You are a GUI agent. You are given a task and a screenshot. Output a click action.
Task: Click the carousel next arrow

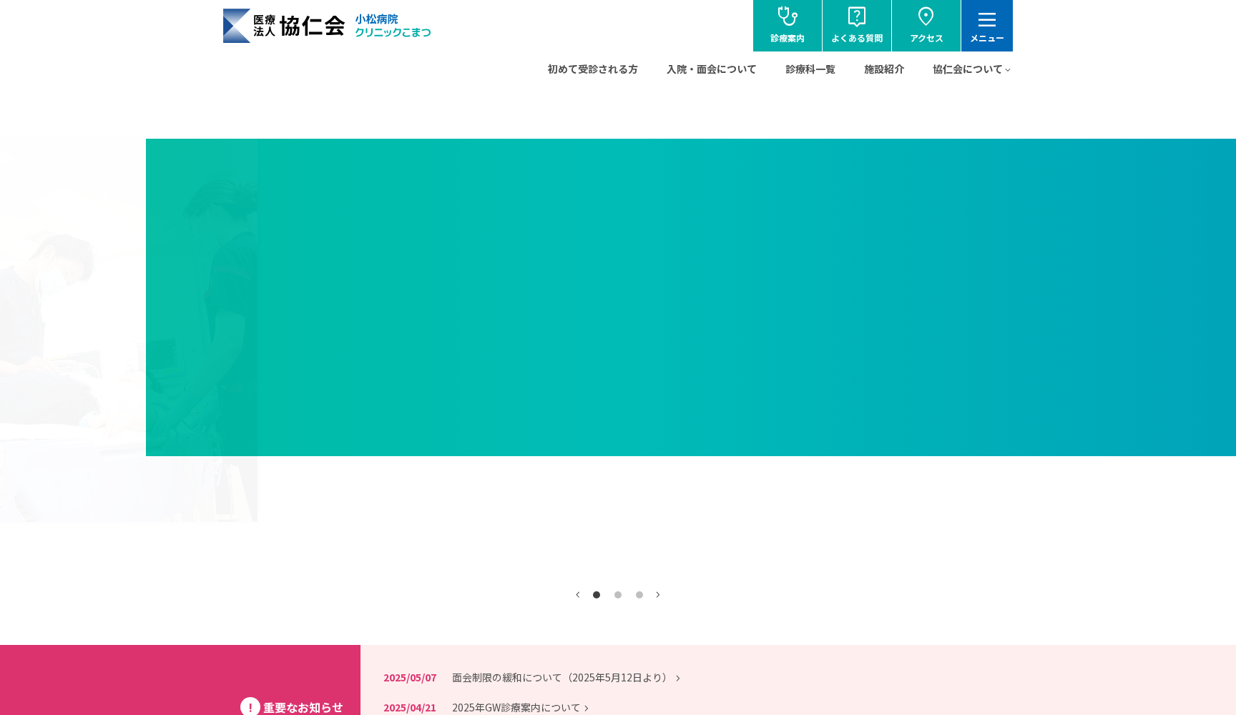pos(658,594)
